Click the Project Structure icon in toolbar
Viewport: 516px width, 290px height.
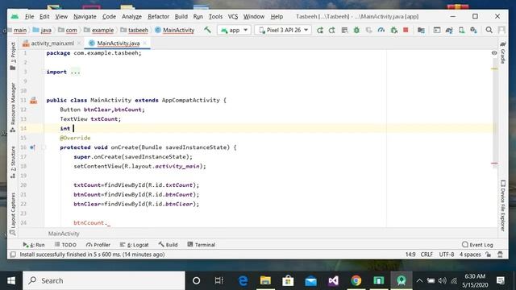coord(421,31)
